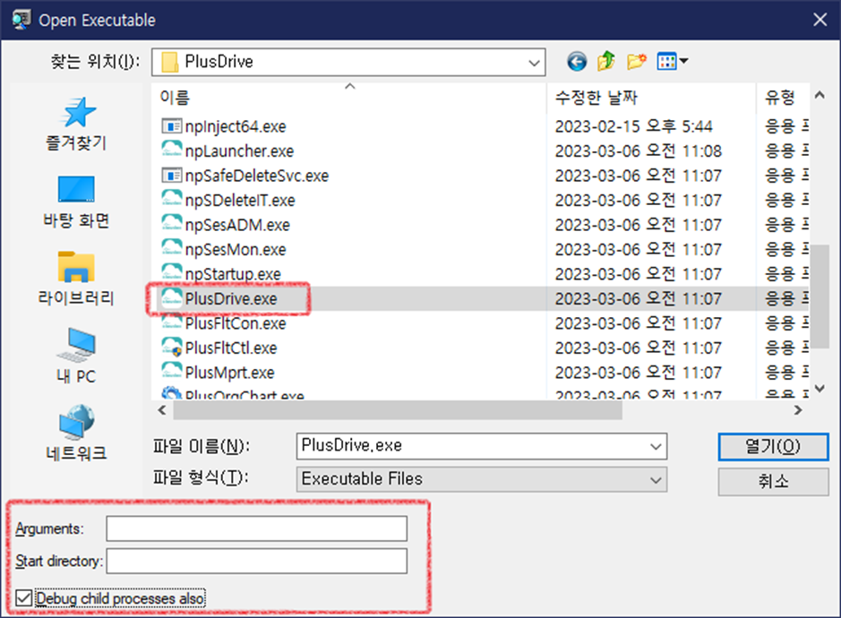
Task: Expand the 찾는 위치 PlusDrive location dropdown
Action: 534,62
